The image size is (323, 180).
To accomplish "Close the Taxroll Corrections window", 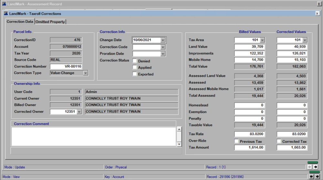I will pyautogui.click(x=317, y=14).
